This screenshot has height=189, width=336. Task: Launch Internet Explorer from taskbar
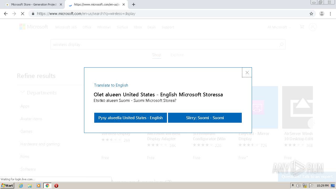[x=21, y=186]
